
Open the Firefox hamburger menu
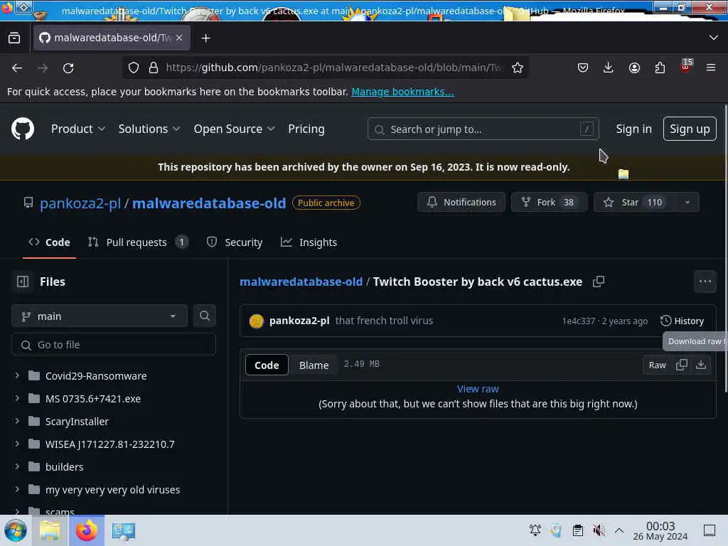[711, 68]
